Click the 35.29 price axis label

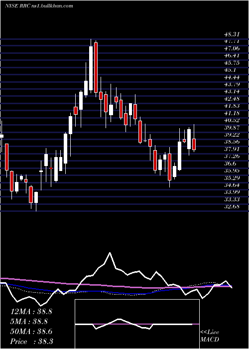(x=232, y=178)
